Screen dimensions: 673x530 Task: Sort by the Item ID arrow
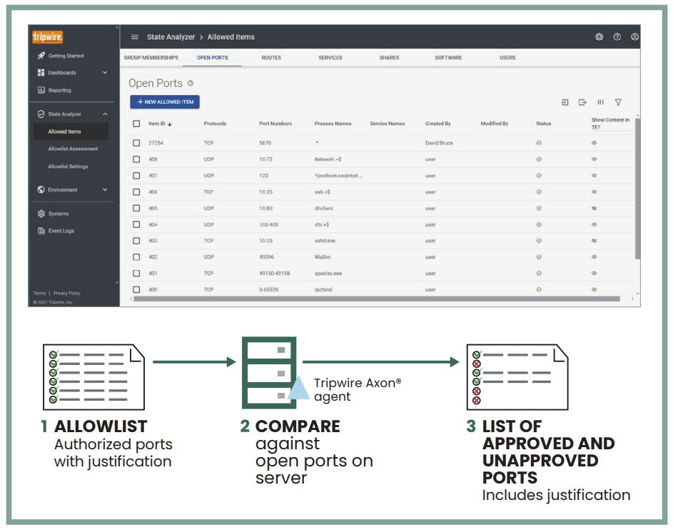click(x=170, y=124)
